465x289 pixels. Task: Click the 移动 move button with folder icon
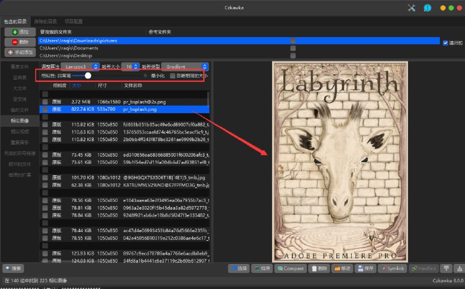pos(341,269)
